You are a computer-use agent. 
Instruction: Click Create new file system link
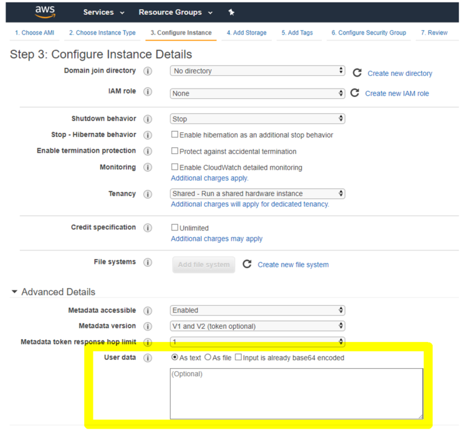293,265
